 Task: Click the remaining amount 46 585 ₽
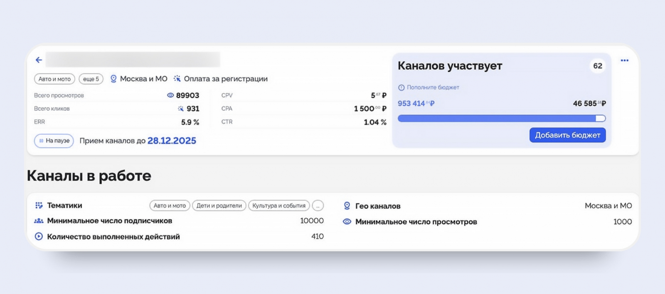[x=589, y=104]
